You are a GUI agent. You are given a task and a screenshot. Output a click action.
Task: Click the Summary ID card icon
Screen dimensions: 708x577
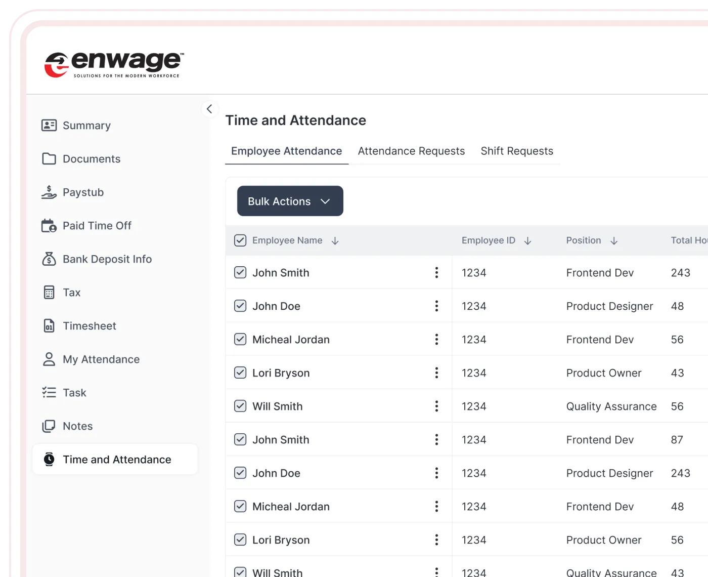pos(49,125)
